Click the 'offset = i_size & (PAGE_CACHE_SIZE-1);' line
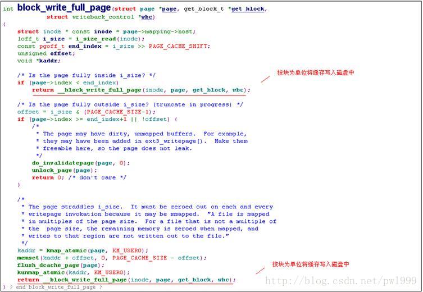Image resolution: width=423 pixels, height=292 pixels. 87,112
